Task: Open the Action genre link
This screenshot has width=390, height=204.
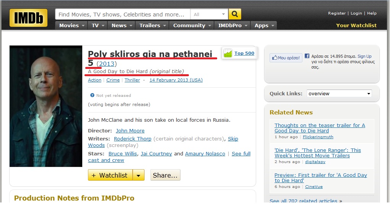Action: [94, 80]
